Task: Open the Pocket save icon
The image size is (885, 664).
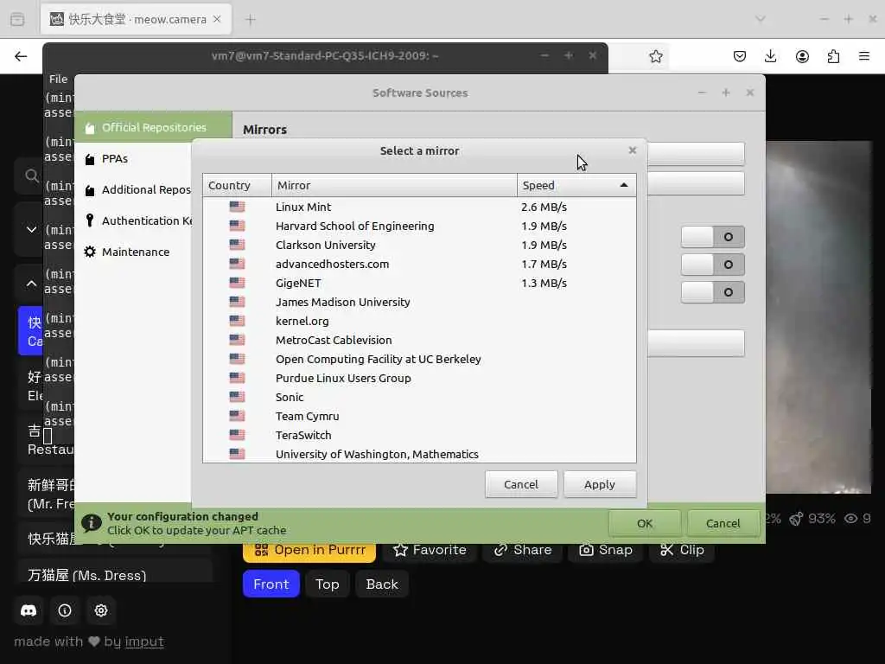Action: (x=740, y=56)
